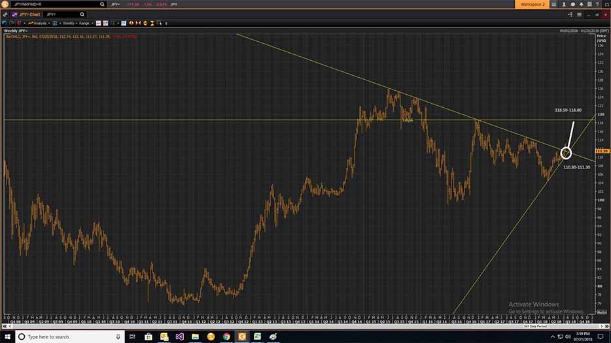Click the redo arrow in chart toolbar
Screen dimensions: 611x343
pyautogui.click(x=12, y=24)
